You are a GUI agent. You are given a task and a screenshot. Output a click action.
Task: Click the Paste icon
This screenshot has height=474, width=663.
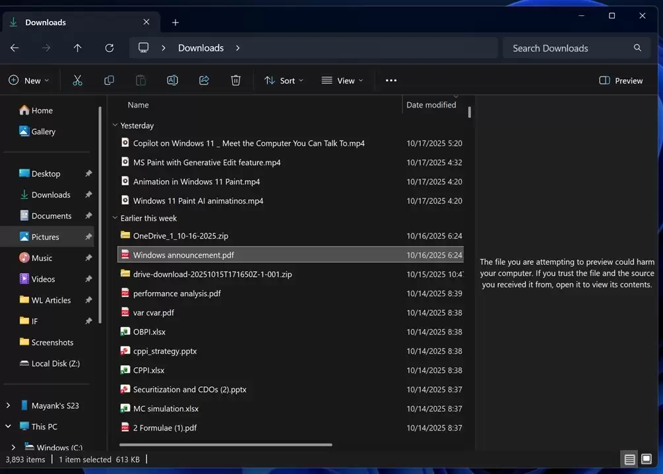click(141, 80)
